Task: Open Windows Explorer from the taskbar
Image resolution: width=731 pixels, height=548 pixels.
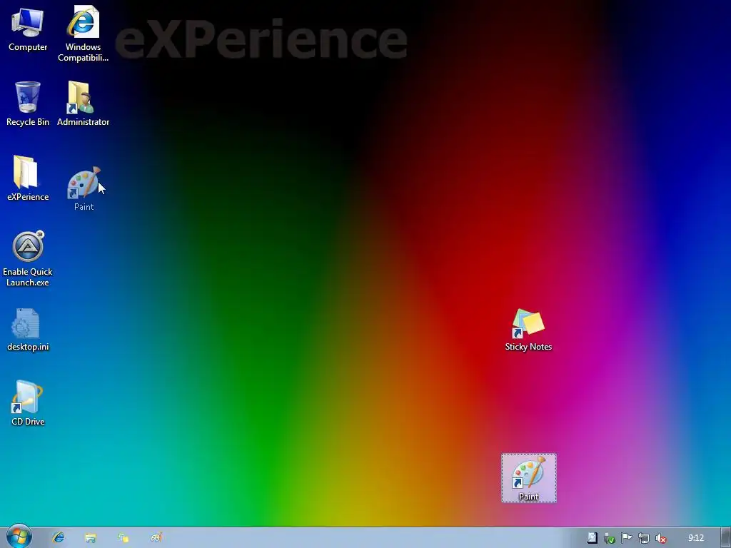Action: 91,538
